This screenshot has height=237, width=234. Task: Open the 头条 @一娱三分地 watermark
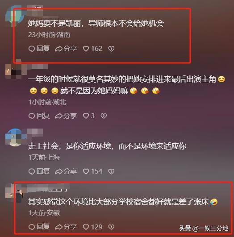[x=204, y=228]
